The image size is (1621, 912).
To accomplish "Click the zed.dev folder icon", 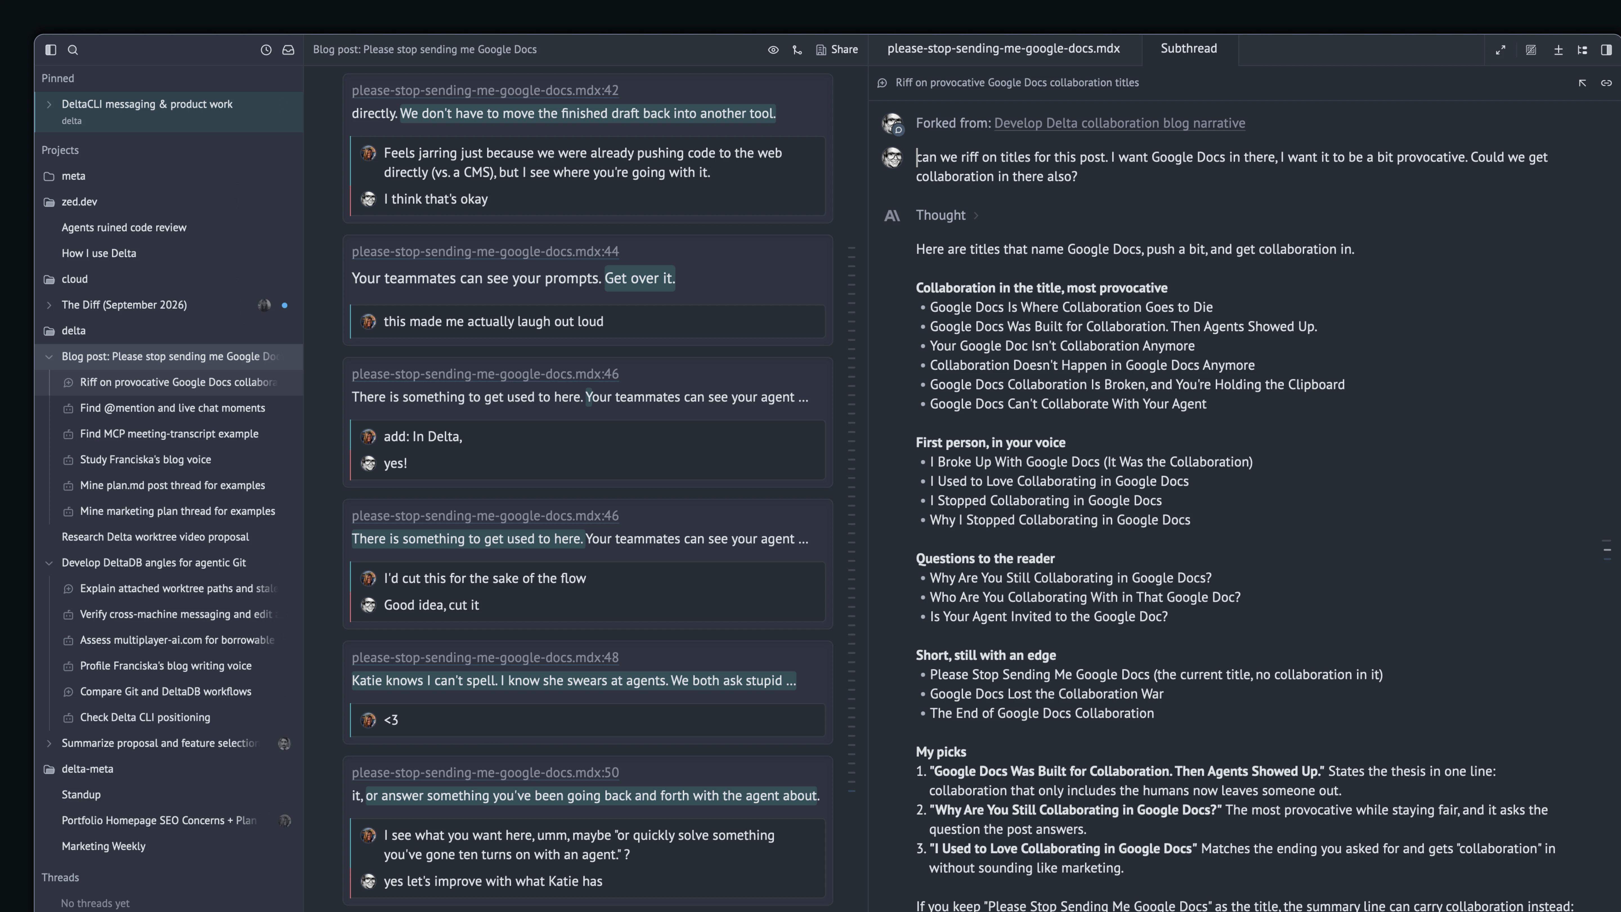I will 49,202.
